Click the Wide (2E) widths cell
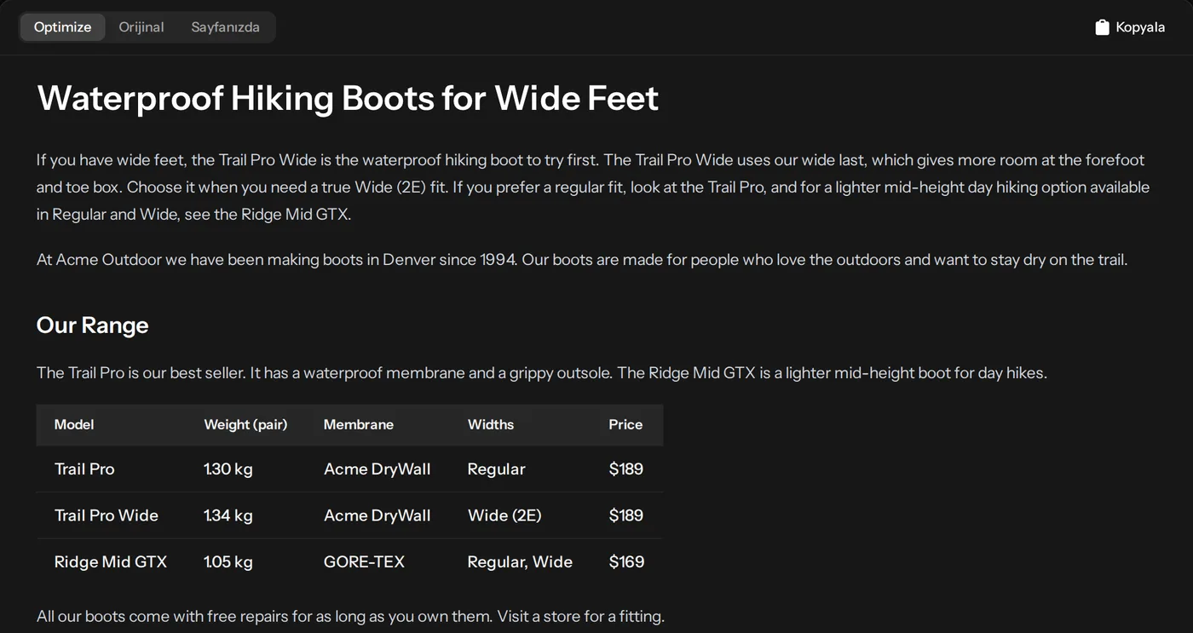The image size is (1193, 633). point(504,515)
